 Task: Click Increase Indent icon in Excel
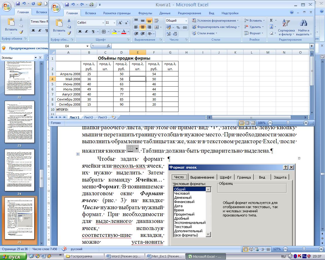coord(143,34)
